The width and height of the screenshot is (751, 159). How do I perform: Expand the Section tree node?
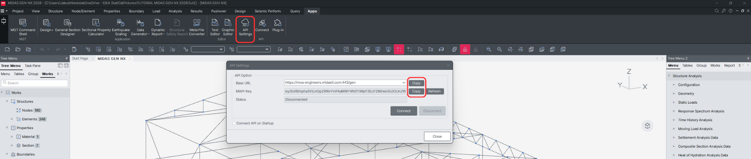pos(12,146)
